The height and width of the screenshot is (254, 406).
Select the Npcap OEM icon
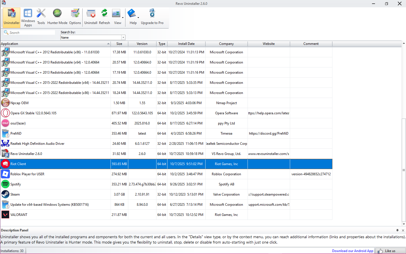click(x=5, y=103)
